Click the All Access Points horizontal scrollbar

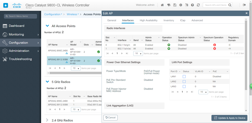point(75,73)
